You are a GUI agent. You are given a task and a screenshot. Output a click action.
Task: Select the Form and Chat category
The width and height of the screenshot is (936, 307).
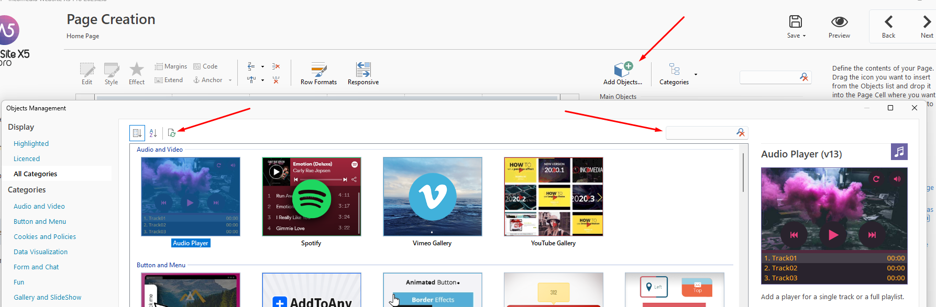(x=36, y=267)
